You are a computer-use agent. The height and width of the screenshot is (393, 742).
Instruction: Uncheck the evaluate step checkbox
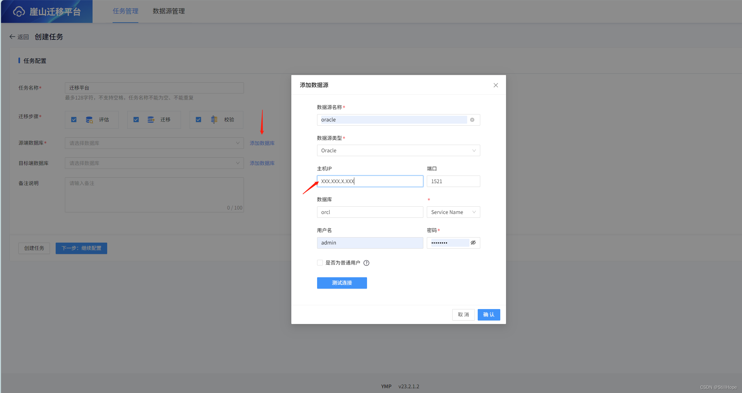tap(74, 120)
